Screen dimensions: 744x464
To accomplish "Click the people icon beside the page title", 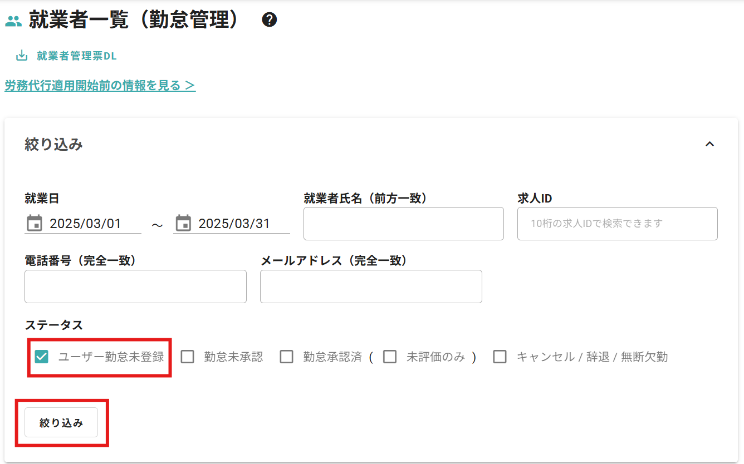I will (x=13, y=21).
